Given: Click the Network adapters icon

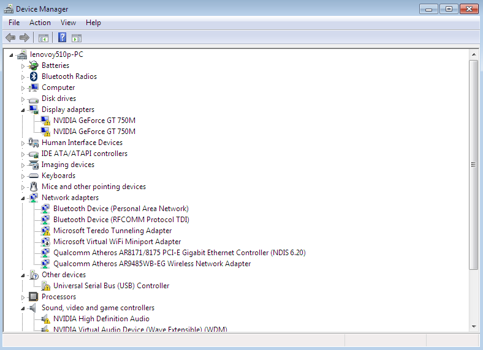Looking at the screenshot, I should pyautogui.click(x=33, y=198).
